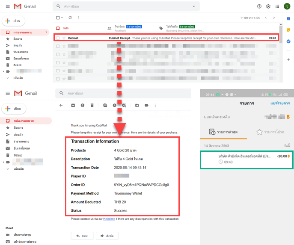Delete the opened email with trash icon
Viewport: 294px width, 245px height.
[92, 105]
